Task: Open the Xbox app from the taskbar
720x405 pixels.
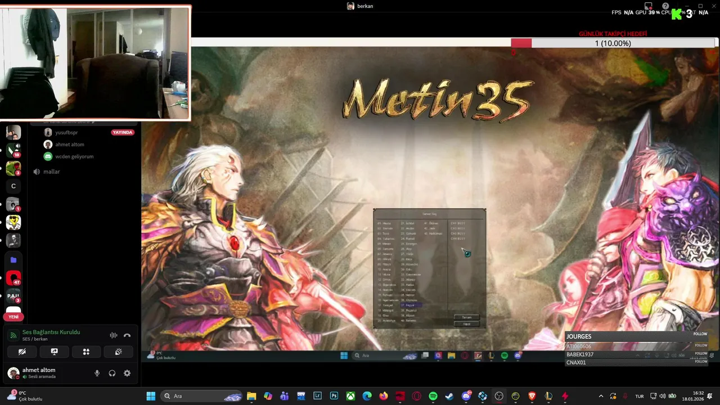Action: [x=350, y=396]
